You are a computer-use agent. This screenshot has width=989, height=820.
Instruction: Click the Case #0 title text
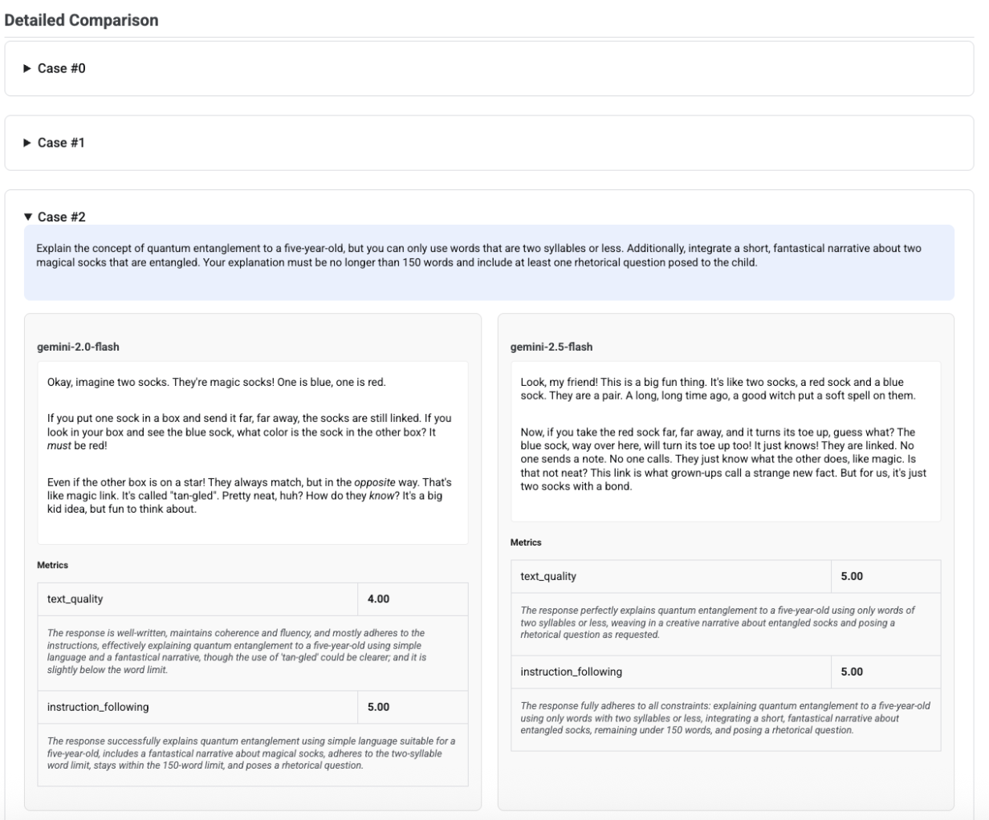(62, 69)
